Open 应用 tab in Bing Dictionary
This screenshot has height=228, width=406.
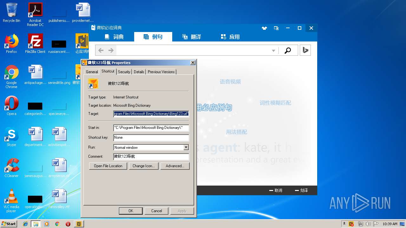(x=230, y=37)
